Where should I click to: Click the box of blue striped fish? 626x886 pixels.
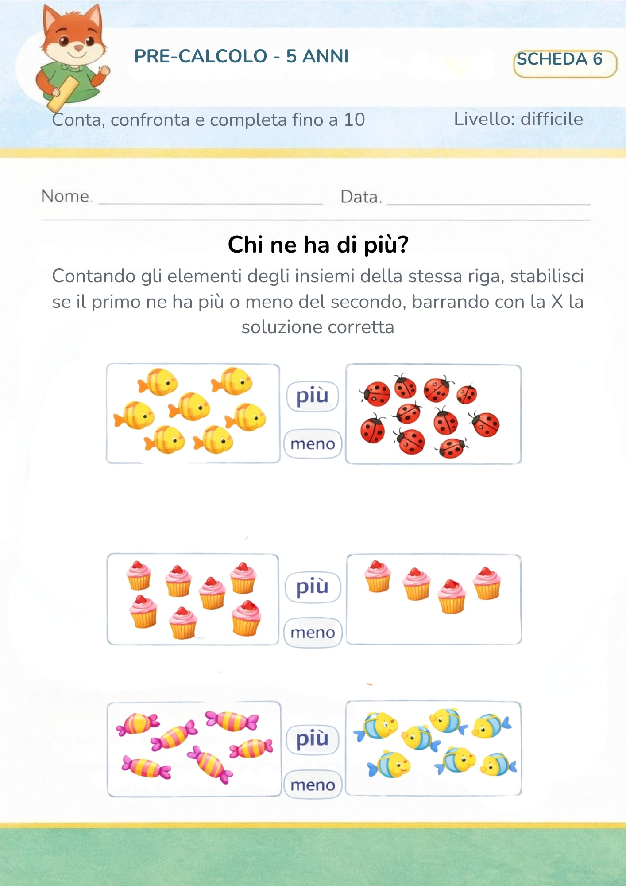tap(433, 748)
